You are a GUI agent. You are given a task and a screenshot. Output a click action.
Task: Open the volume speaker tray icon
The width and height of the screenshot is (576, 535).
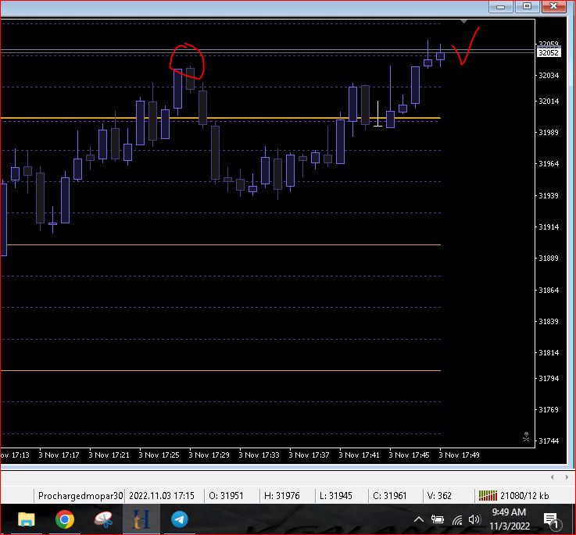[x=474, y=519]
